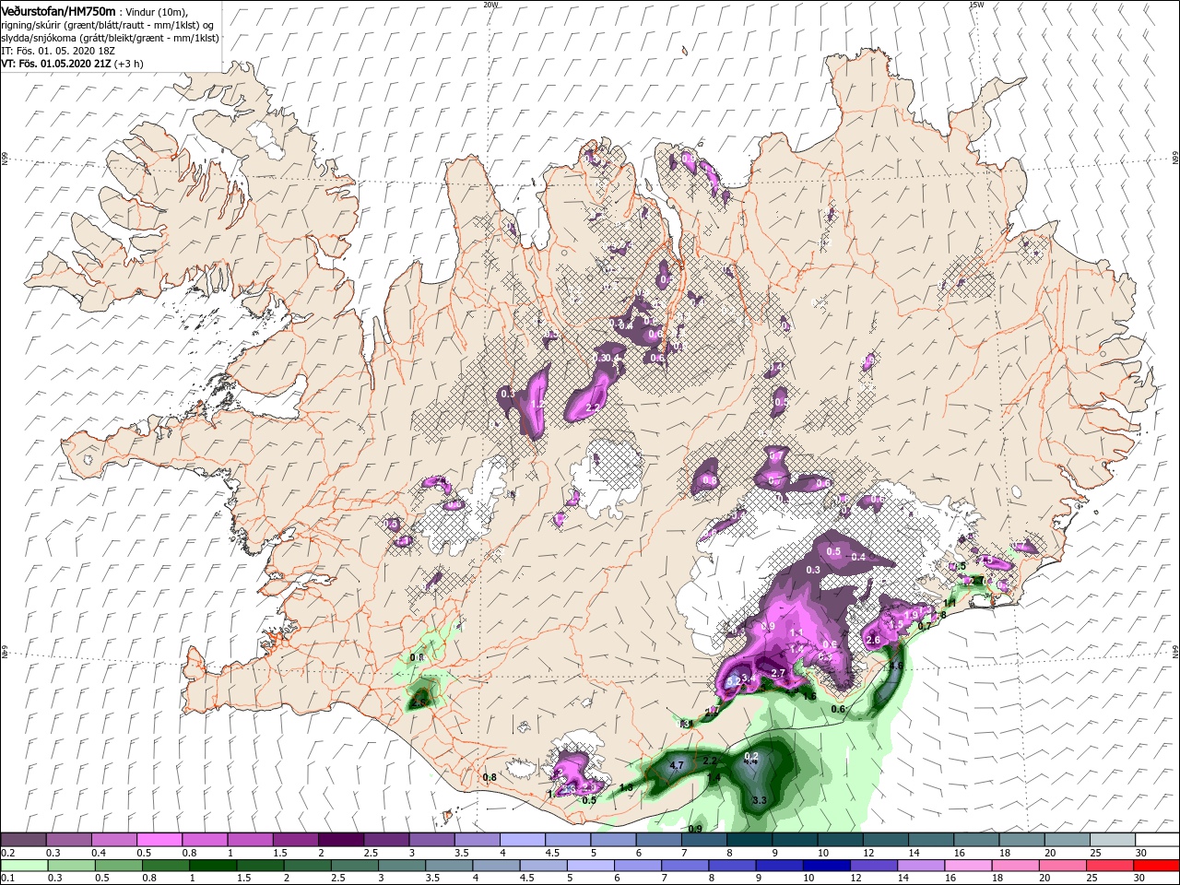The width and height of the screenshot is (1180, 885).
Task: Click the '3.3' rain value off the south coast
Action: coord(759,800)
